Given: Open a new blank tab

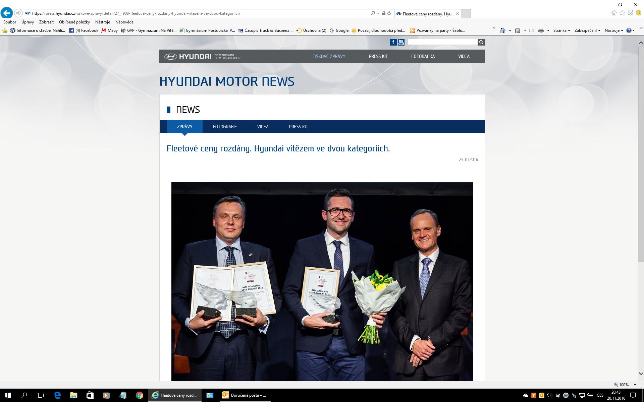Looking at the screenshot, I should [466, 14].
